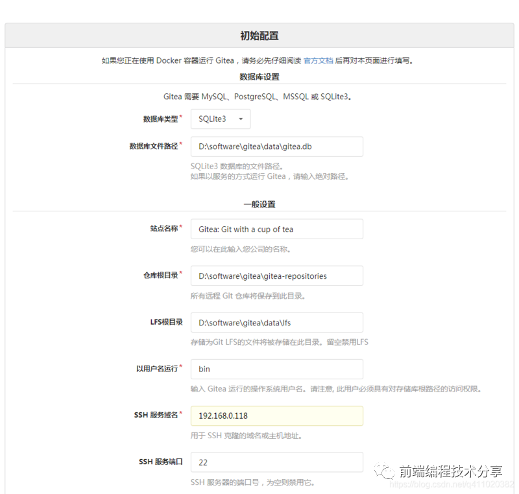Select the 数据库文件路径 label
This screenshot has height=494, width=519.
coord(154,146)
